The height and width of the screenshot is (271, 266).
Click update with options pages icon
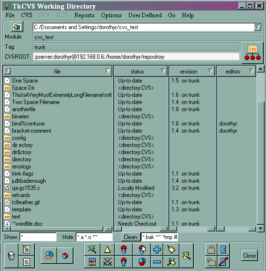coord(142,250)
